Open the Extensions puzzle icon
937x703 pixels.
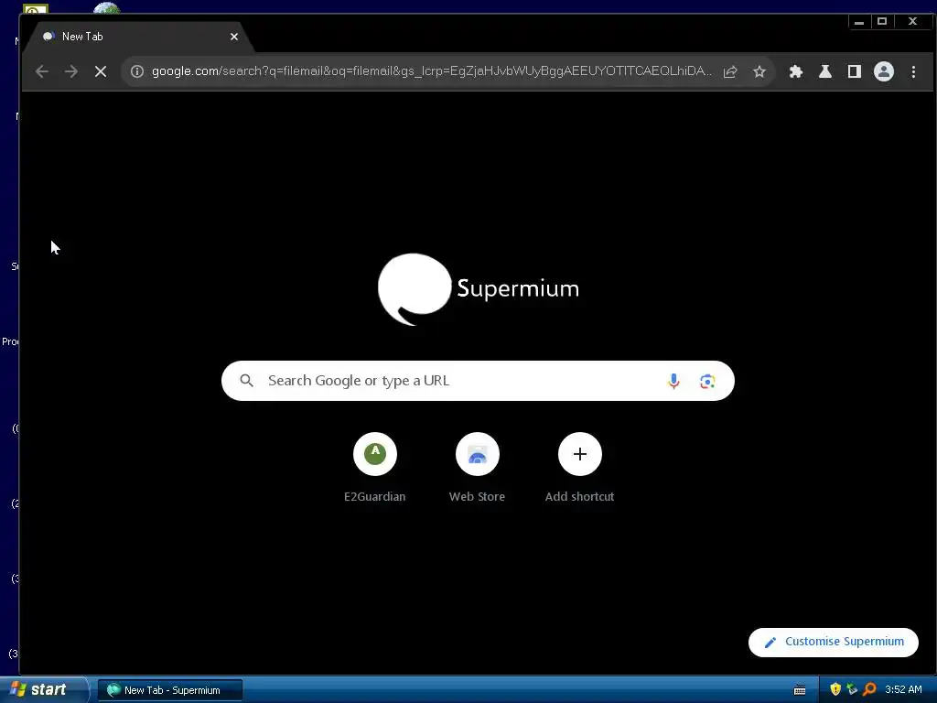coord(795,71)
